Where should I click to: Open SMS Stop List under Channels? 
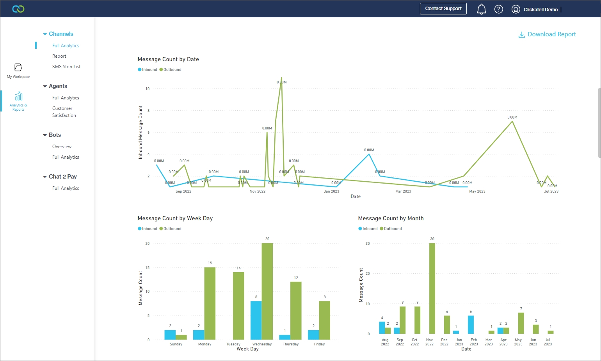click(x=66, y=67)
